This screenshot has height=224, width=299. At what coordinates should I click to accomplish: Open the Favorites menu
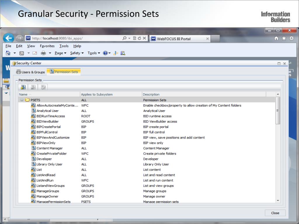coord(47,46)
